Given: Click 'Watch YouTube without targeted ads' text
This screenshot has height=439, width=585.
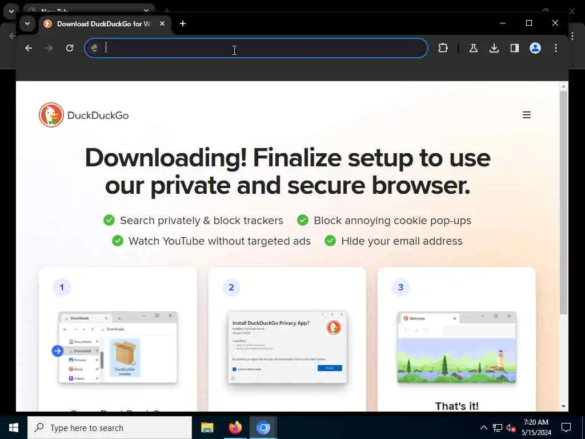Looking at the screenshot, I should pos(219,241).
